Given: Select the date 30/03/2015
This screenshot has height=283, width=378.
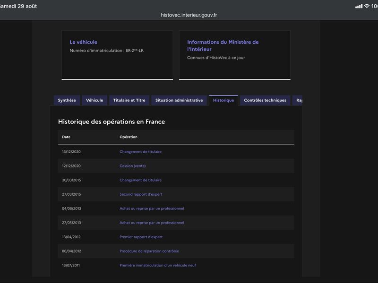Looking at the screenshot, I should (71, 180).
